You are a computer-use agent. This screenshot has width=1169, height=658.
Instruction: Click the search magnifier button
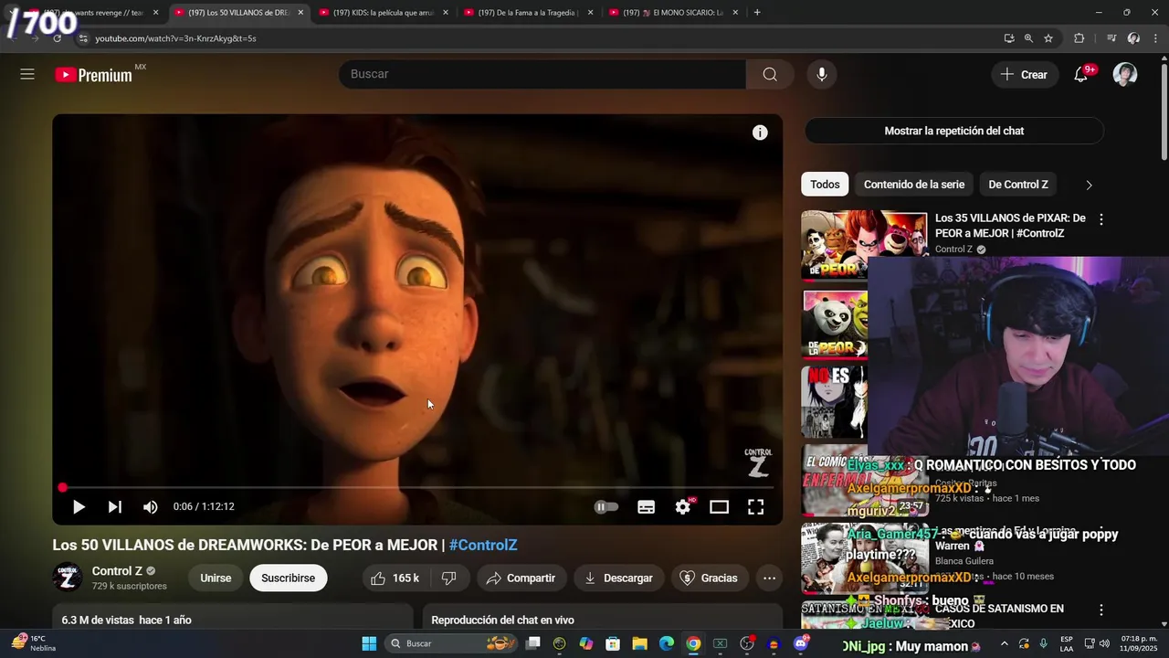coord(770,74)
